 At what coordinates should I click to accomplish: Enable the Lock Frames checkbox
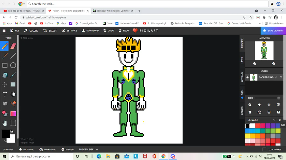(x=264, y=150)
